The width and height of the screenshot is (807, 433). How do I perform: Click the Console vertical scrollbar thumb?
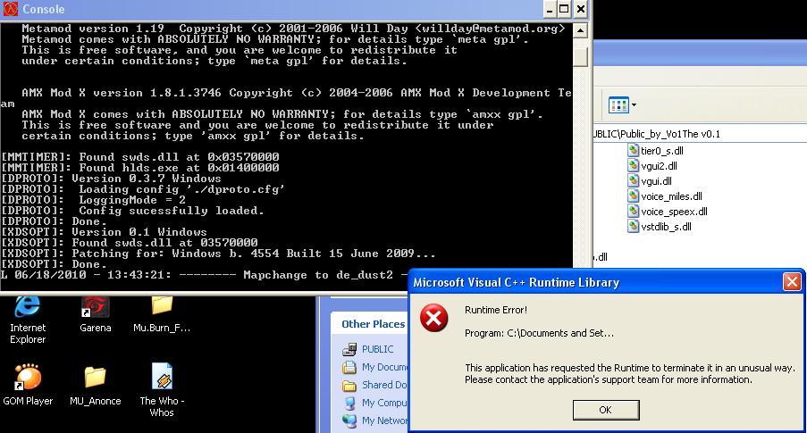(x=580, y=56)
